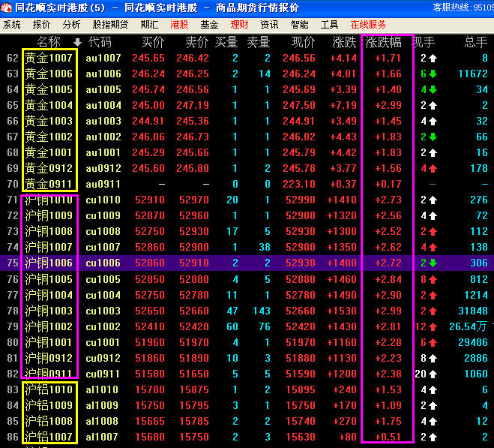Image resolution: width=494 pixels, height=448 pixels.
Task: Click the green down arrow in 沪铜1006 row
Action: (x=433, y=263)
